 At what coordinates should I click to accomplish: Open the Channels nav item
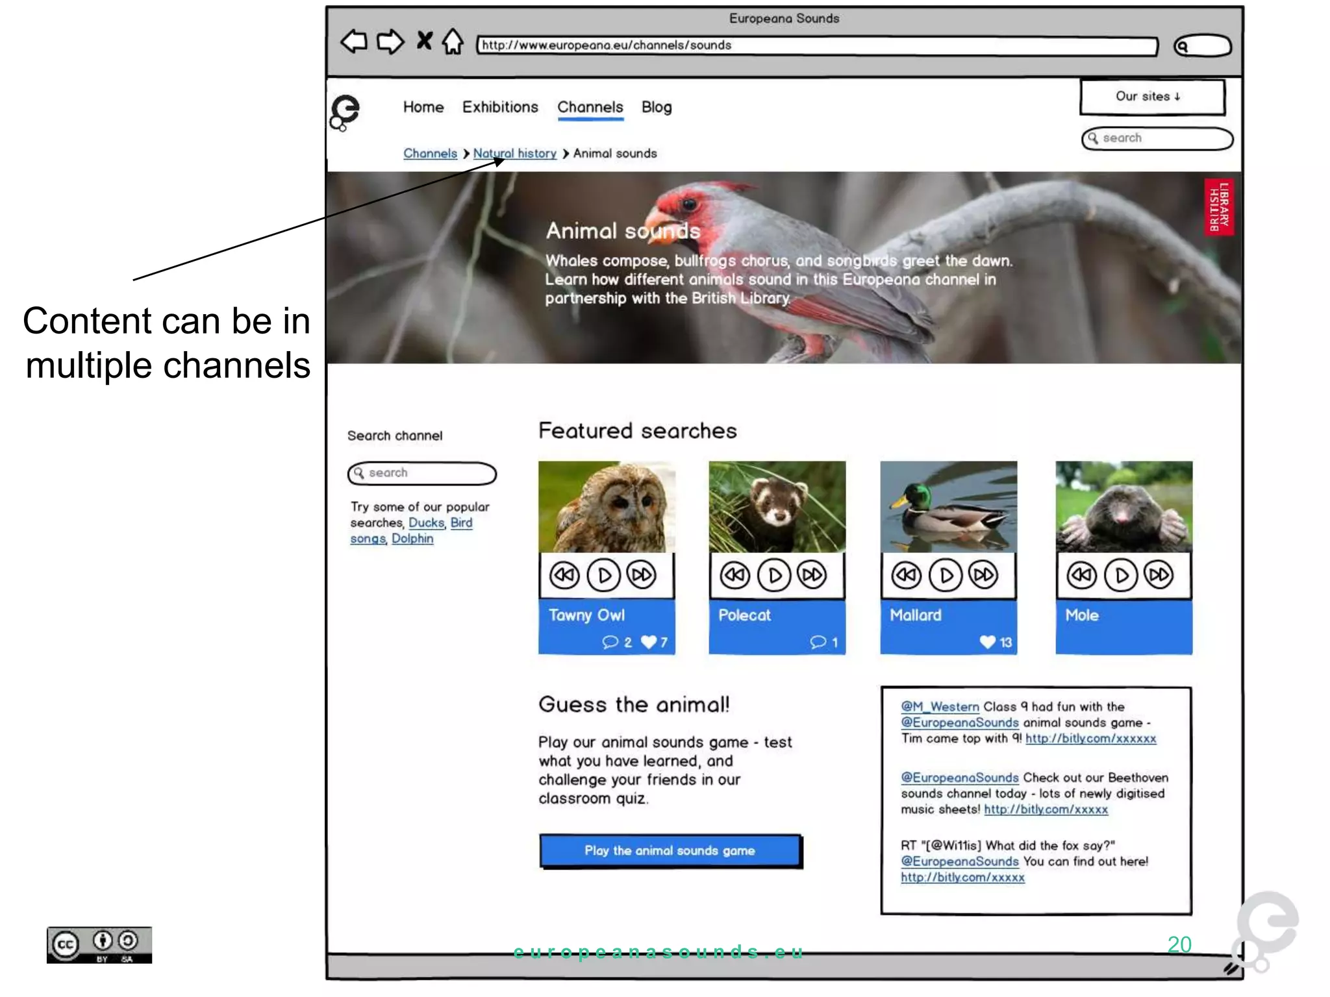tap(590, 107)
